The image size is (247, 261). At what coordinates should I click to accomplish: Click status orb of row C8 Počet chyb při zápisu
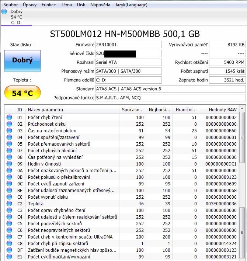[x=9, y=243]
